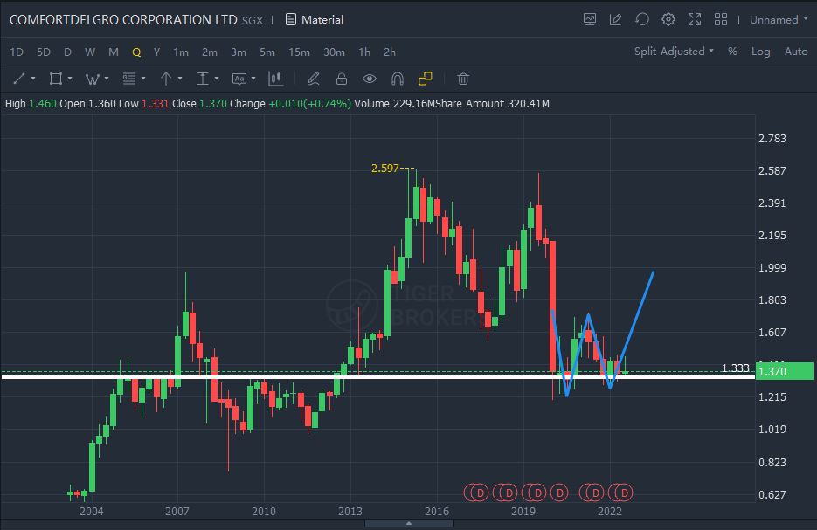The width and height of the screenshot is (817, 530).
Task: Open the four-square grid layout icon
Action: 721,20
